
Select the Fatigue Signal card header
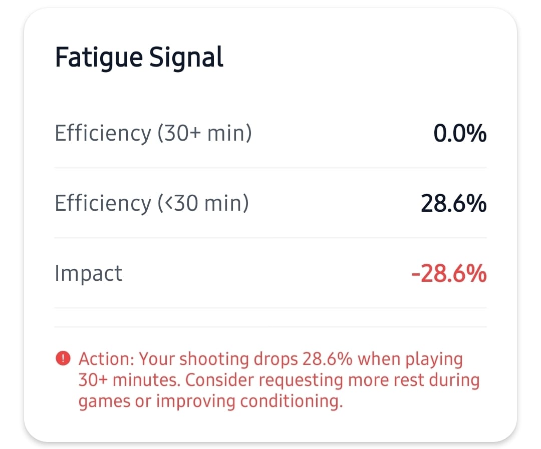(139, 57)
